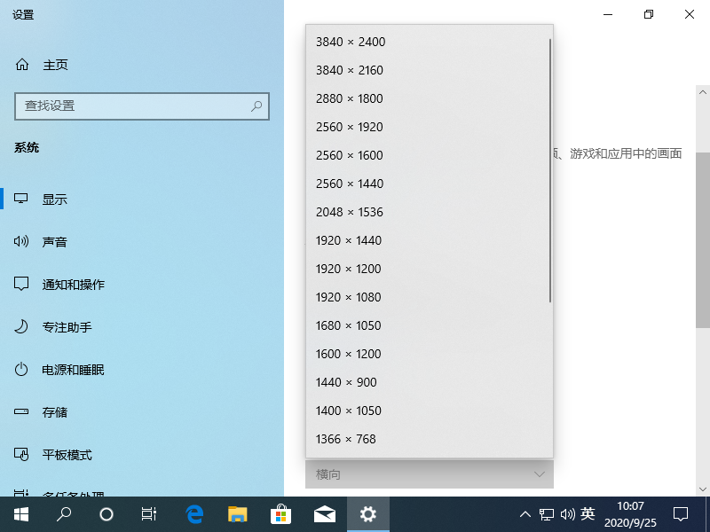Viewport: 710px width, 532px height.
Task: Click the search magnifier in settings box
Action: tap(256, 106)
